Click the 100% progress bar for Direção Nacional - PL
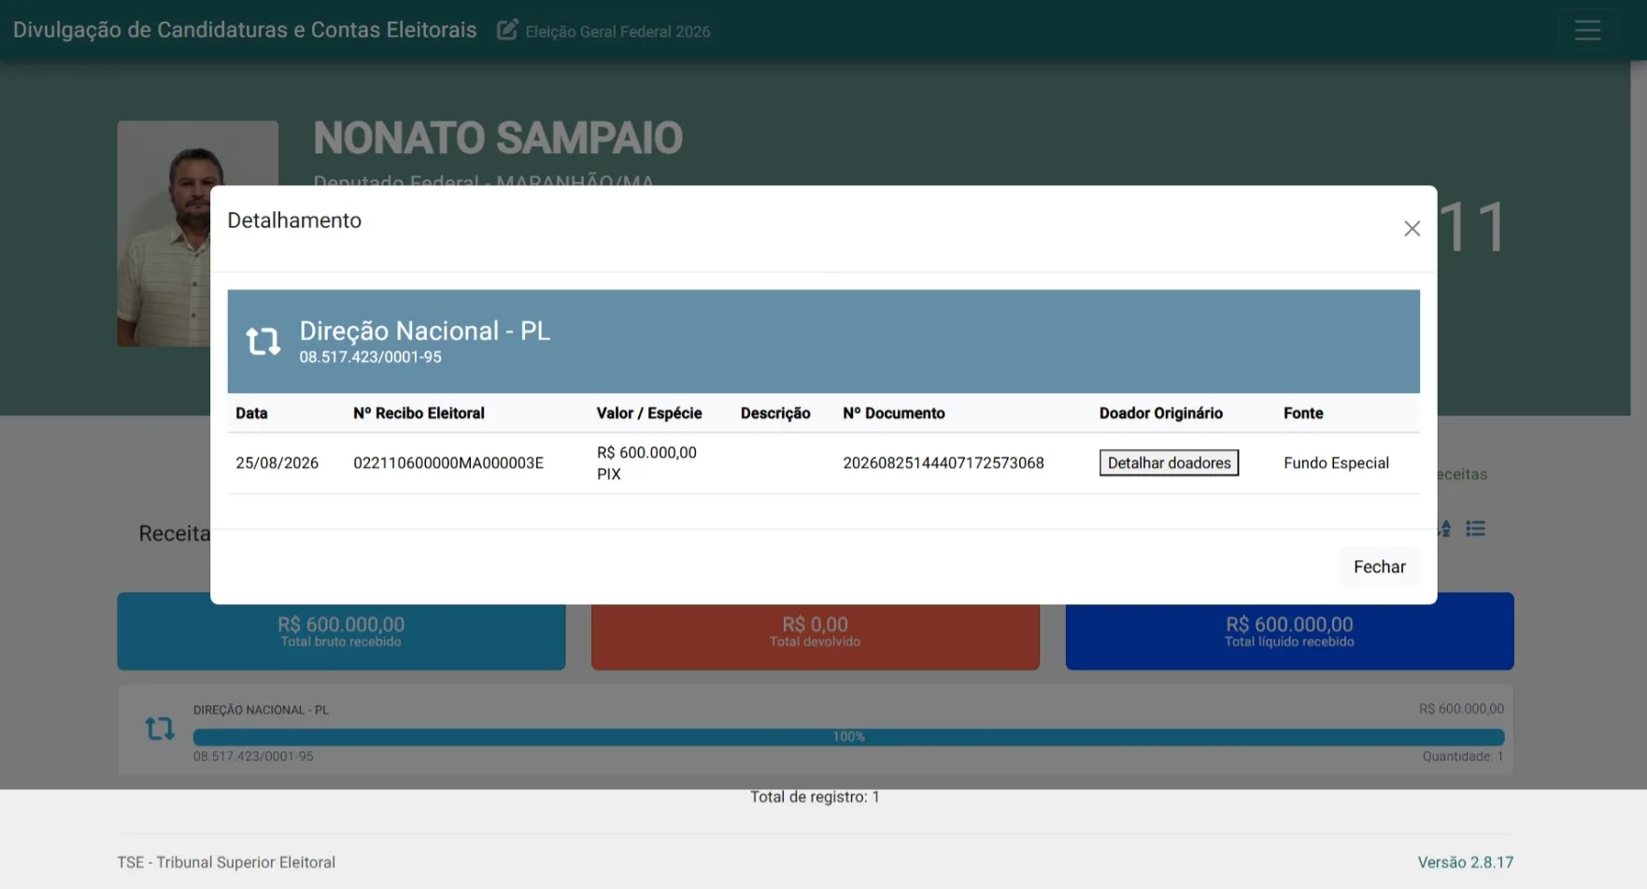 coord(848,737)
